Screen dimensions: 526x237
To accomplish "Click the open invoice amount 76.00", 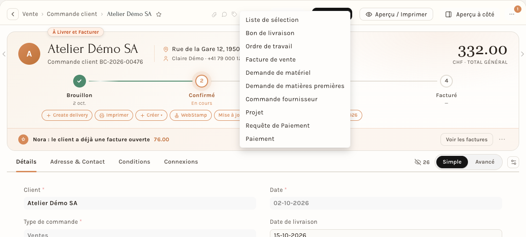I will (x=161, y=139).
